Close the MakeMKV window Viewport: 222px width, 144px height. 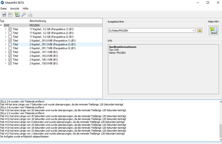218,2
